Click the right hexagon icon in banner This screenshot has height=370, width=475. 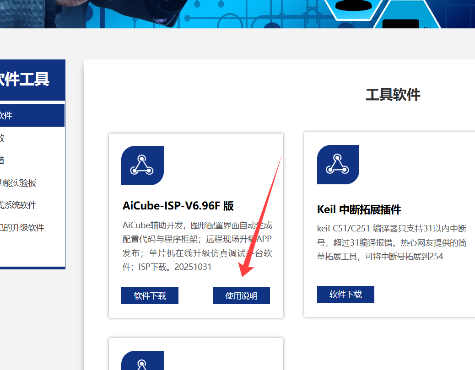[406, 16]
